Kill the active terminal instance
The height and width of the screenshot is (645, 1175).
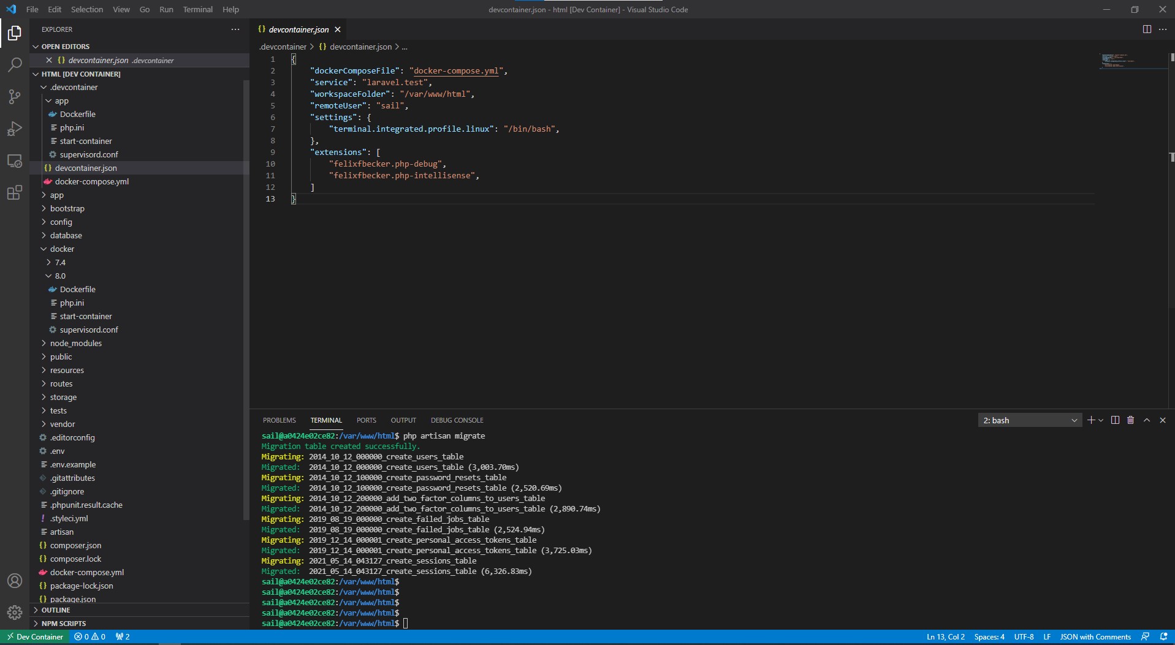[1131, 420]
